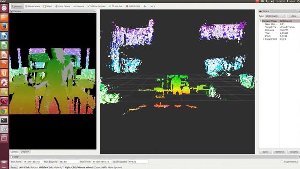Select the Near Clip value 0.01

coord(282,24)
